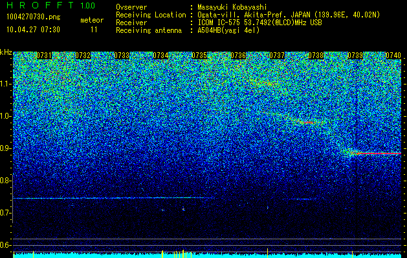407x258 pixels.
Task: Click observer name Masayuki Kobayashi
Action: [232, 7]
